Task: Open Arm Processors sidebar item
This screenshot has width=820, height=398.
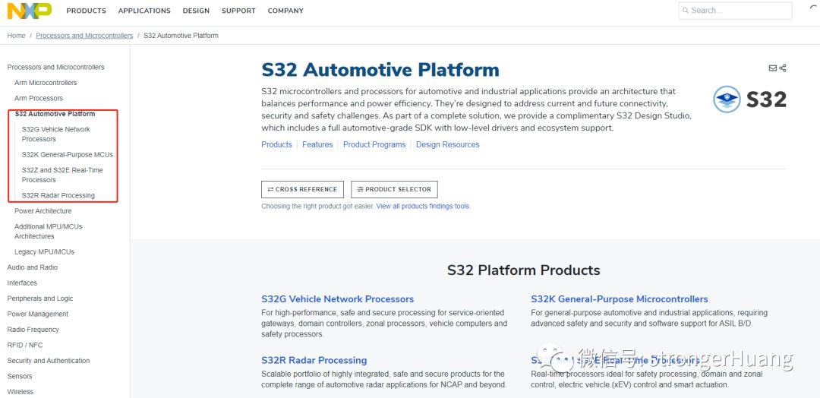Action: tap(39, 98)
